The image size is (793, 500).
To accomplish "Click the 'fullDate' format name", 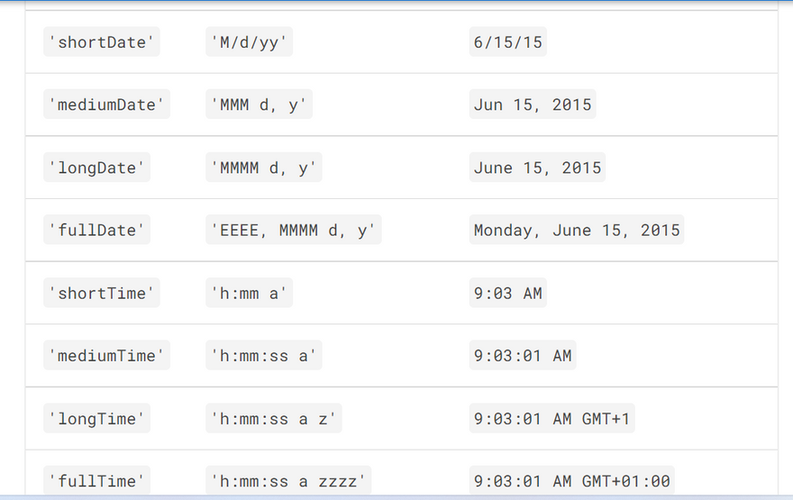I will click(x=96, y=231).
